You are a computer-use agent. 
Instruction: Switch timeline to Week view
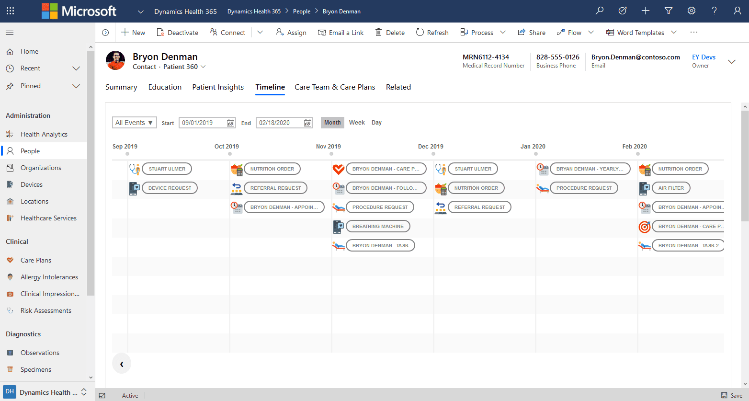click(x=357, y=123)
